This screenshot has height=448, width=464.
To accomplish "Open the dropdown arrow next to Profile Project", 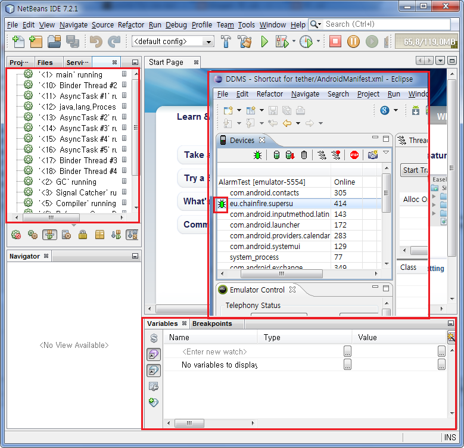I will [318, 41].
